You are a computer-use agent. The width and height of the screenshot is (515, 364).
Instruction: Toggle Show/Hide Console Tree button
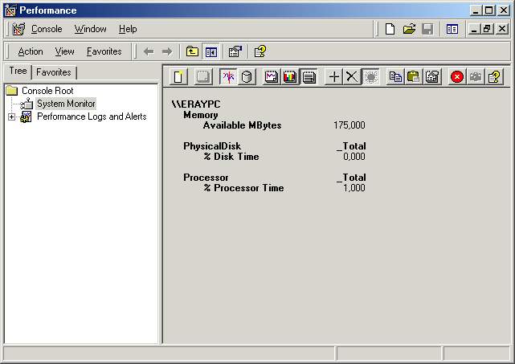pyautogui.click(x=210, y=51)
